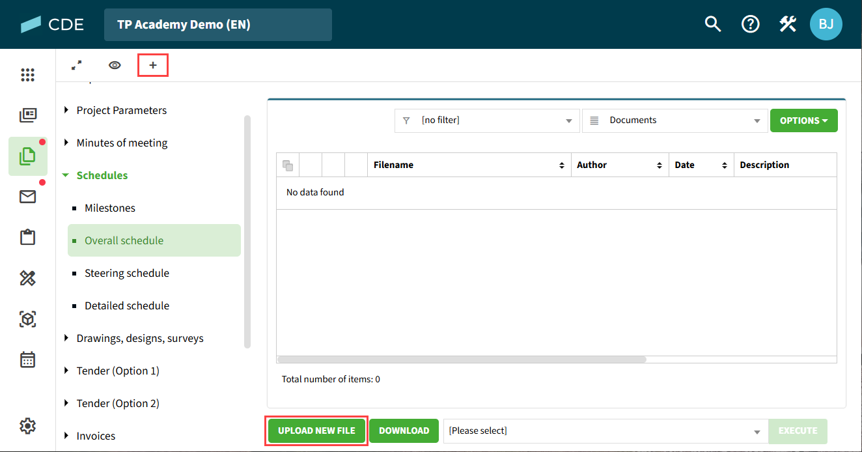
Task: Click the UPLOAD NEW FILE button
Action: click(316, 431)
